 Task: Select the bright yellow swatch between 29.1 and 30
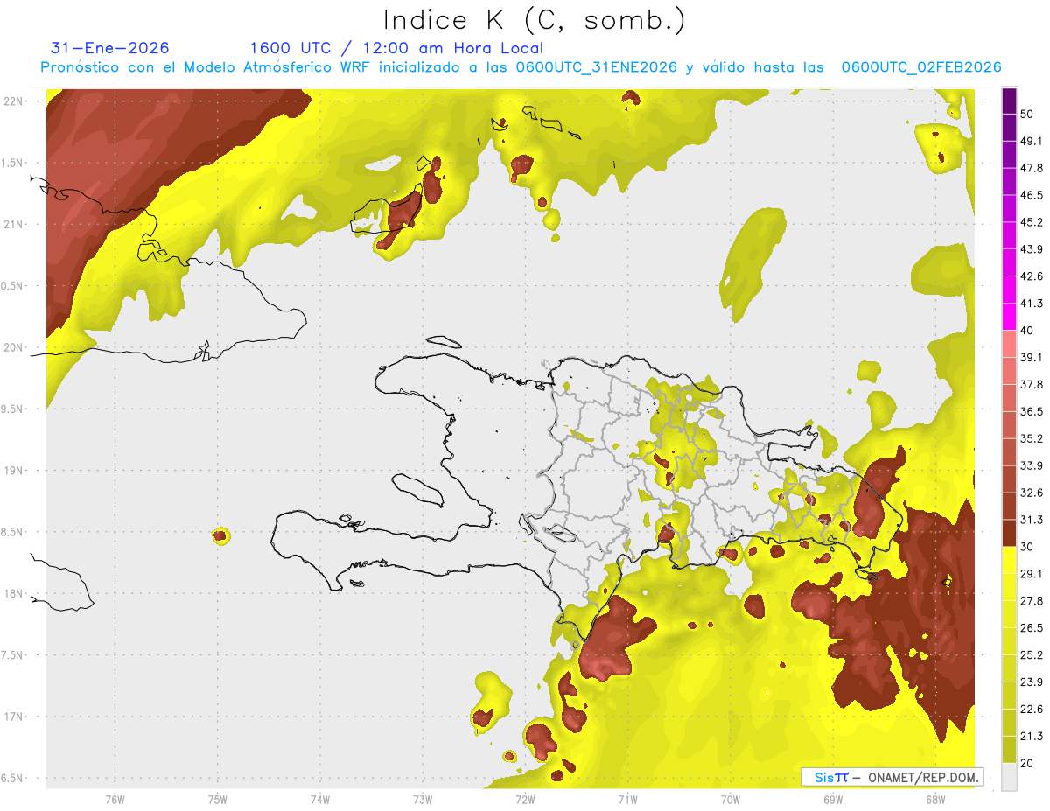click(x=1009, y=560)
